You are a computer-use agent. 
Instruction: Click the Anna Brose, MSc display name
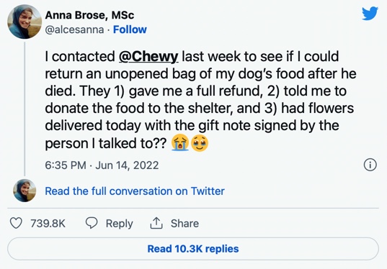89,15
